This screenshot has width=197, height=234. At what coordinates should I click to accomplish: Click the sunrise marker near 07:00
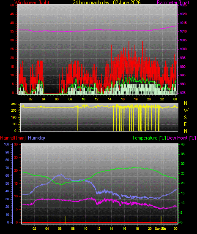coord(65,220)
